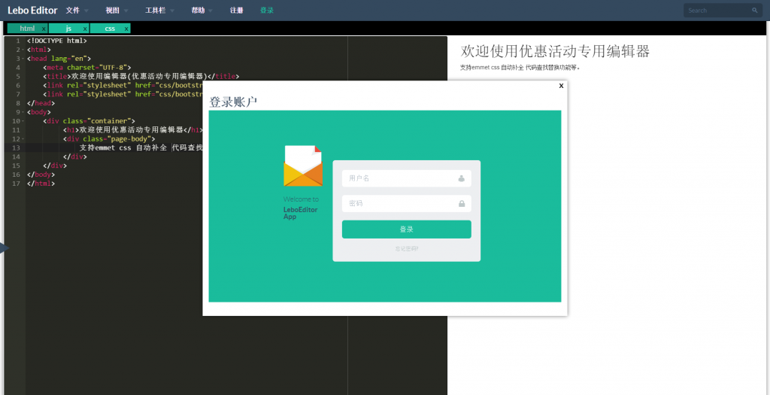Expand the dropdown caret next to 工具栏

[172, 11]
